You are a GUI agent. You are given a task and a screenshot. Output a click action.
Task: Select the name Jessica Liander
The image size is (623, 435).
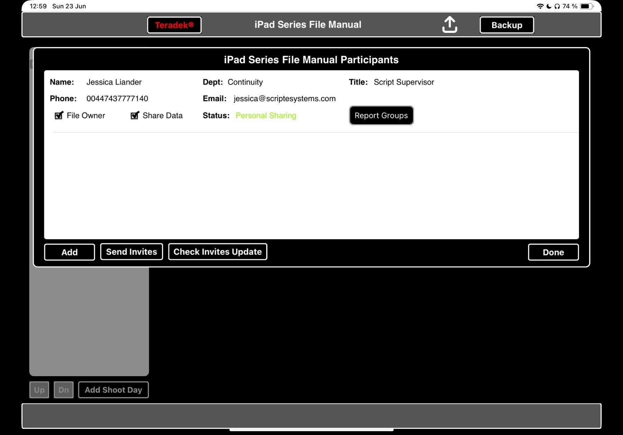point(114,82)
